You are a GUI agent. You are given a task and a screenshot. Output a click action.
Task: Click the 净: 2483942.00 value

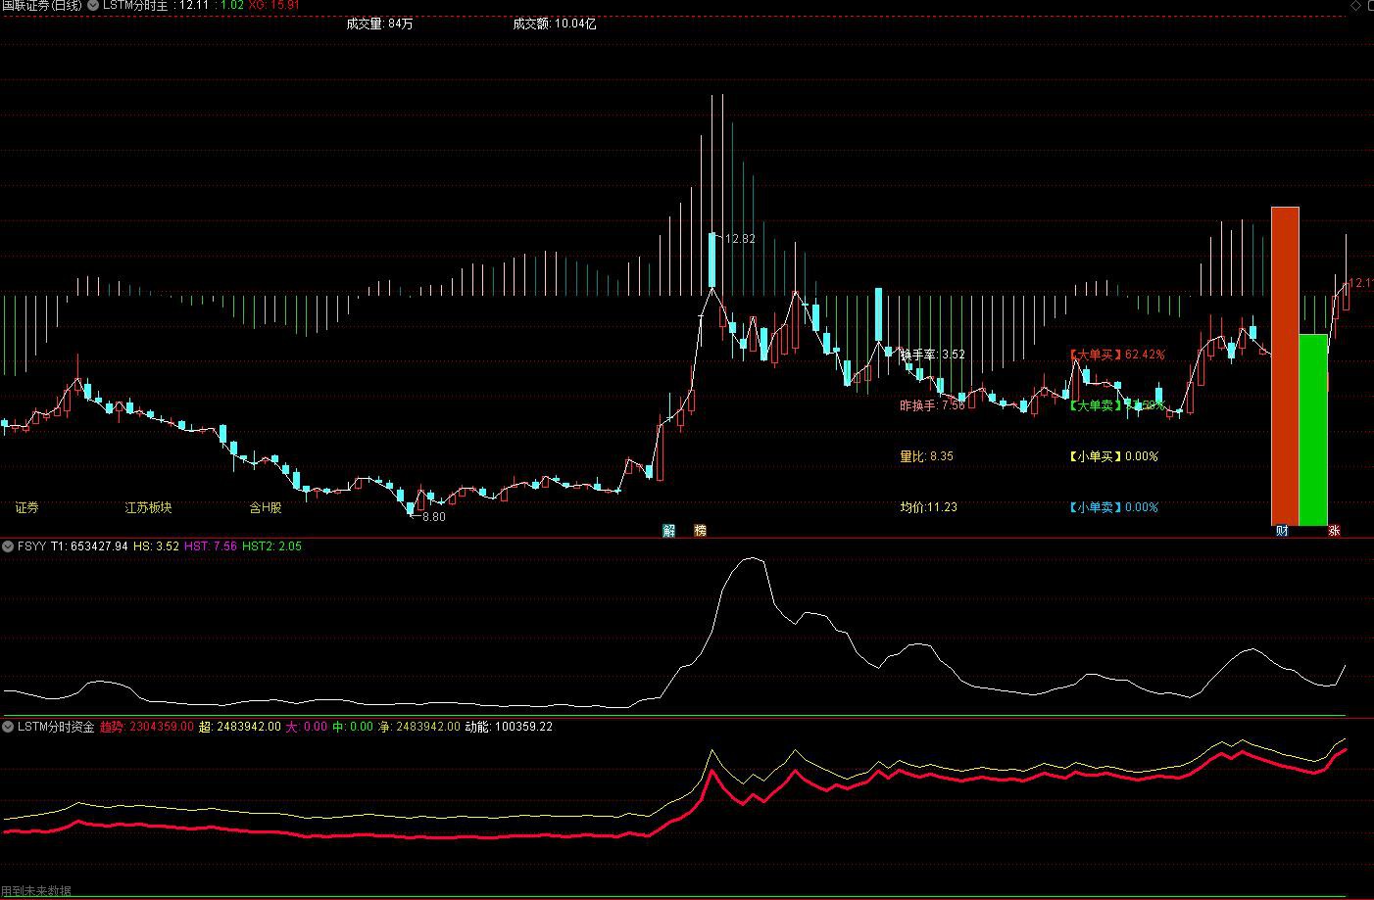point(419,727)
